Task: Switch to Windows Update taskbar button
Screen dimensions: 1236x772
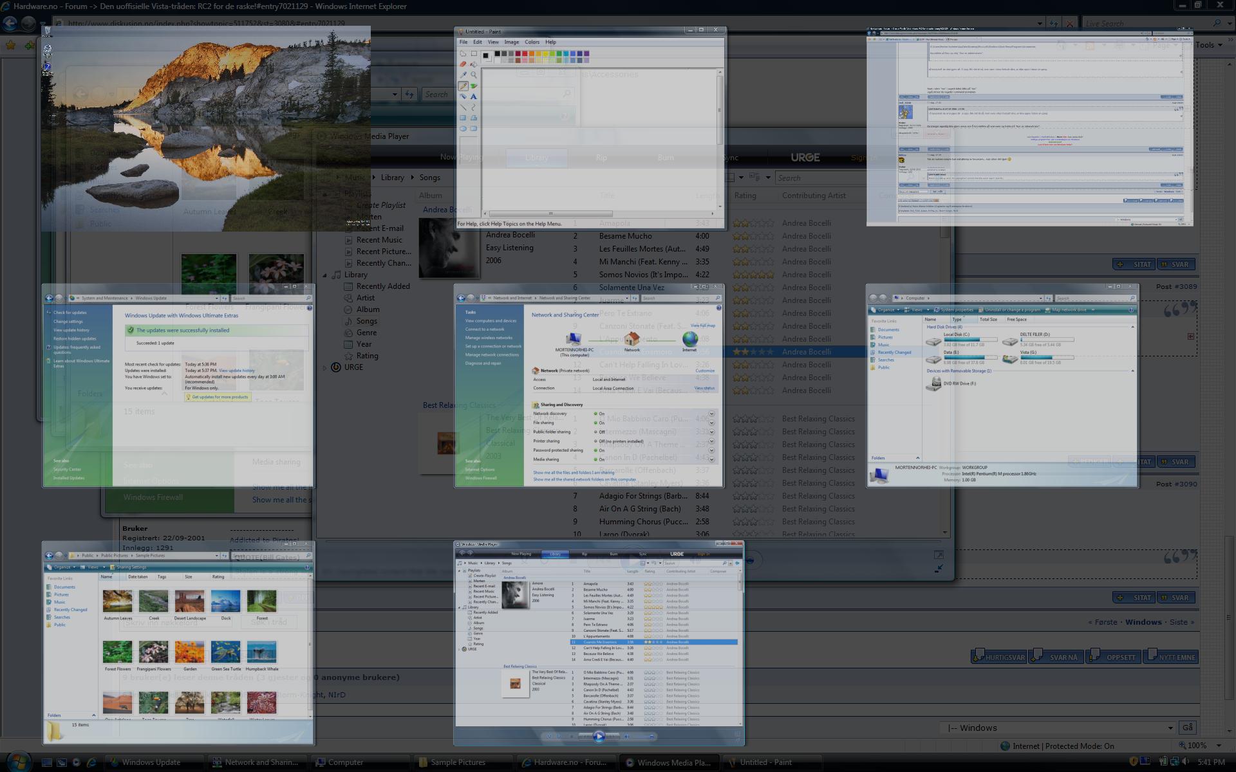Action: coord(154,762)
